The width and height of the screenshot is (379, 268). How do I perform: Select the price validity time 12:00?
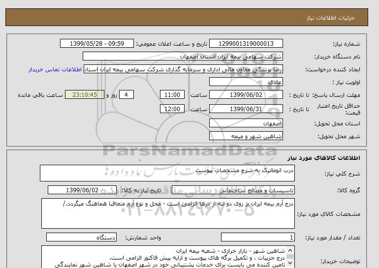click(x=172, y=109)
